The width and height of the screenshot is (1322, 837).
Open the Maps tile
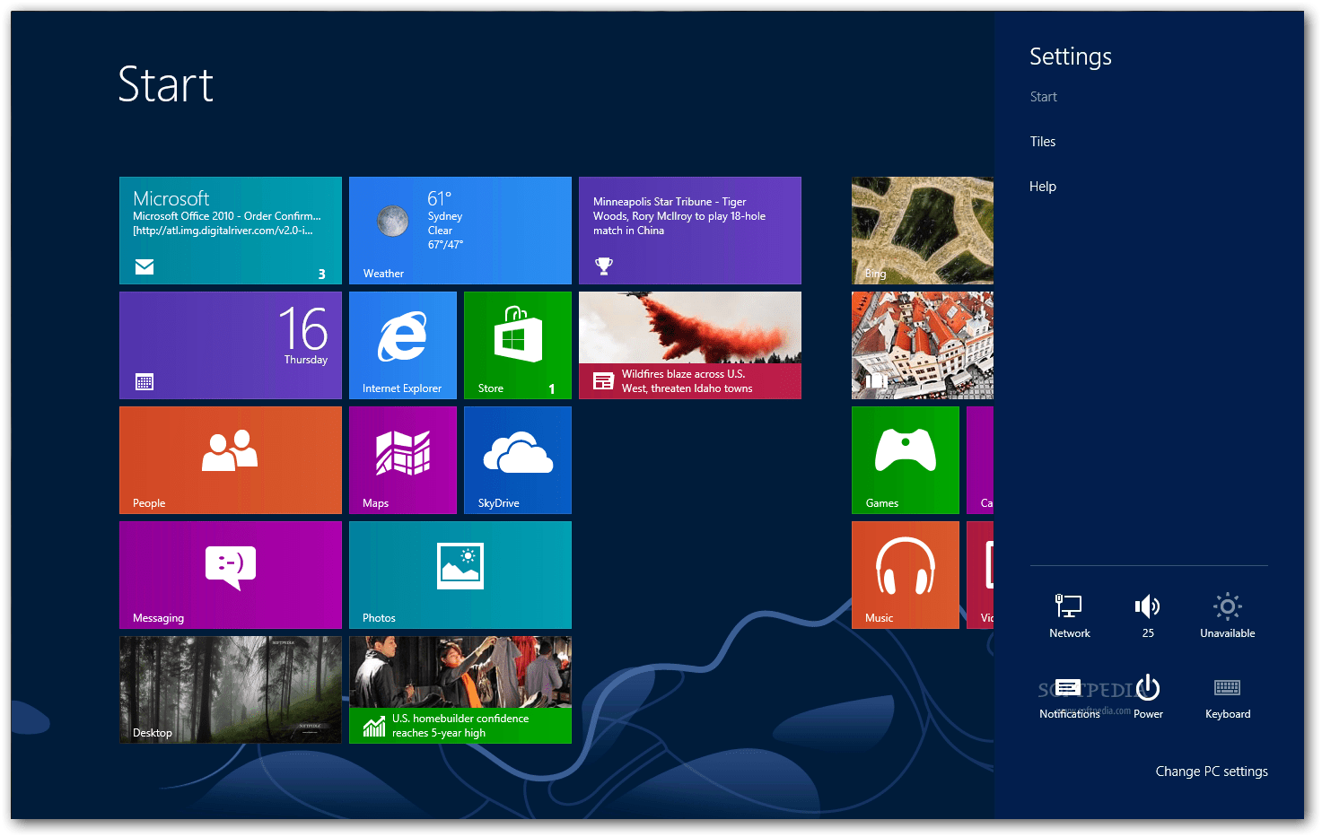(403, 460)
